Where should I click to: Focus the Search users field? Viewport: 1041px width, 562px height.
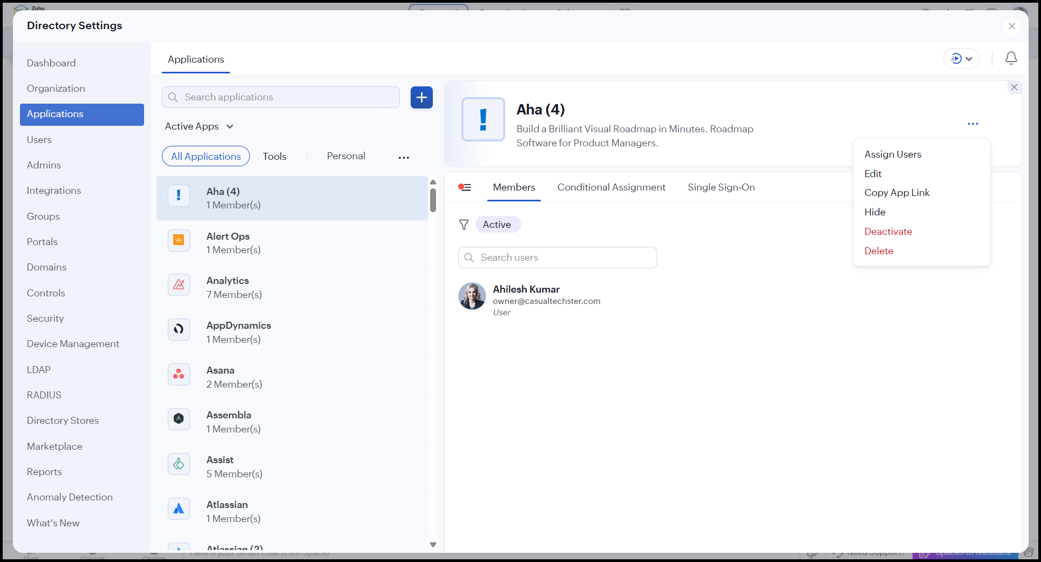point(557,258)
